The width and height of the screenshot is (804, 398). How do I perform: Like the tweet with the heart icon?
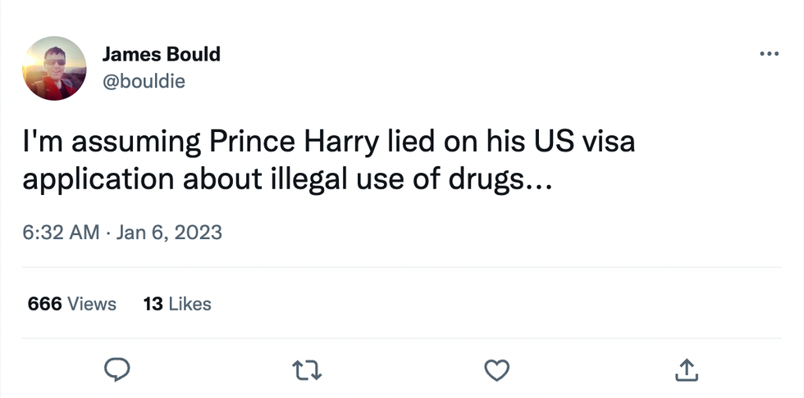click(496, 370)
